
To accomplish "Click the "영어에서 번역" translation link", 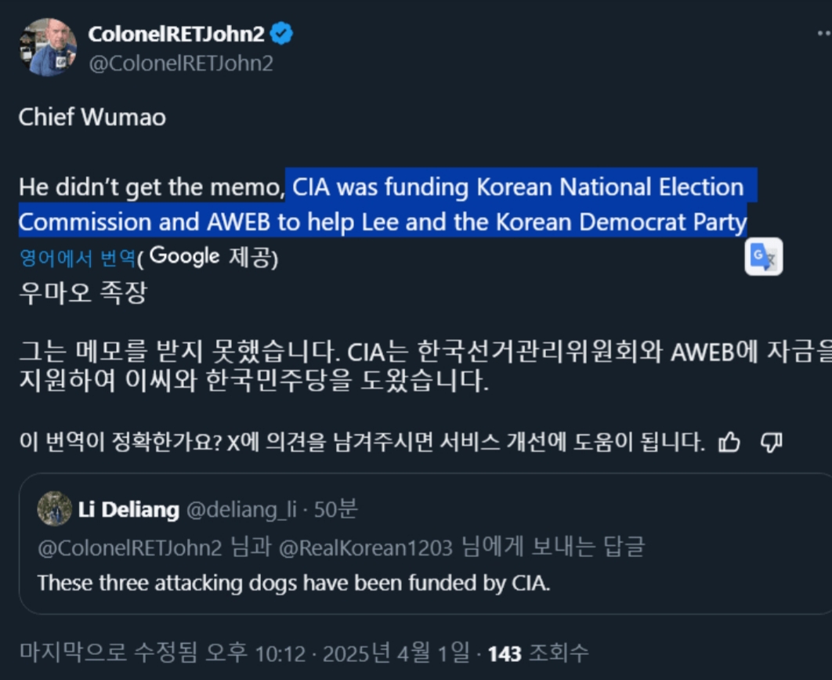I will [x=77, y=257].
